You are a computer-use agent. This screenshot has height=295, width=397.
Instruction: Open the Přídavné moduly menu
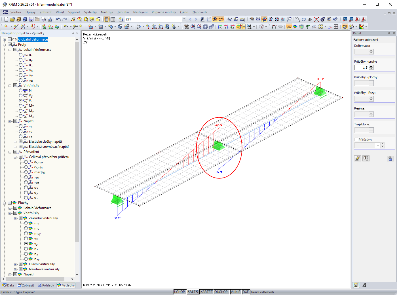point(164,12)
